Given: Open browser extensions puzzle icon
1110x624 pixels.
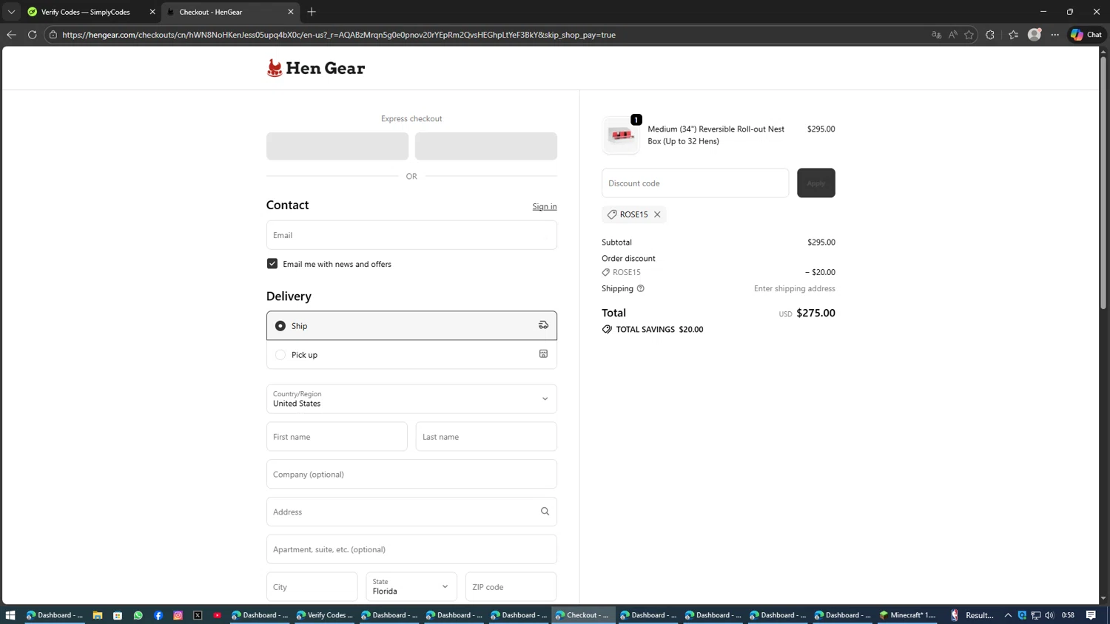Looking at the screenshot, I should click(990, 35).
